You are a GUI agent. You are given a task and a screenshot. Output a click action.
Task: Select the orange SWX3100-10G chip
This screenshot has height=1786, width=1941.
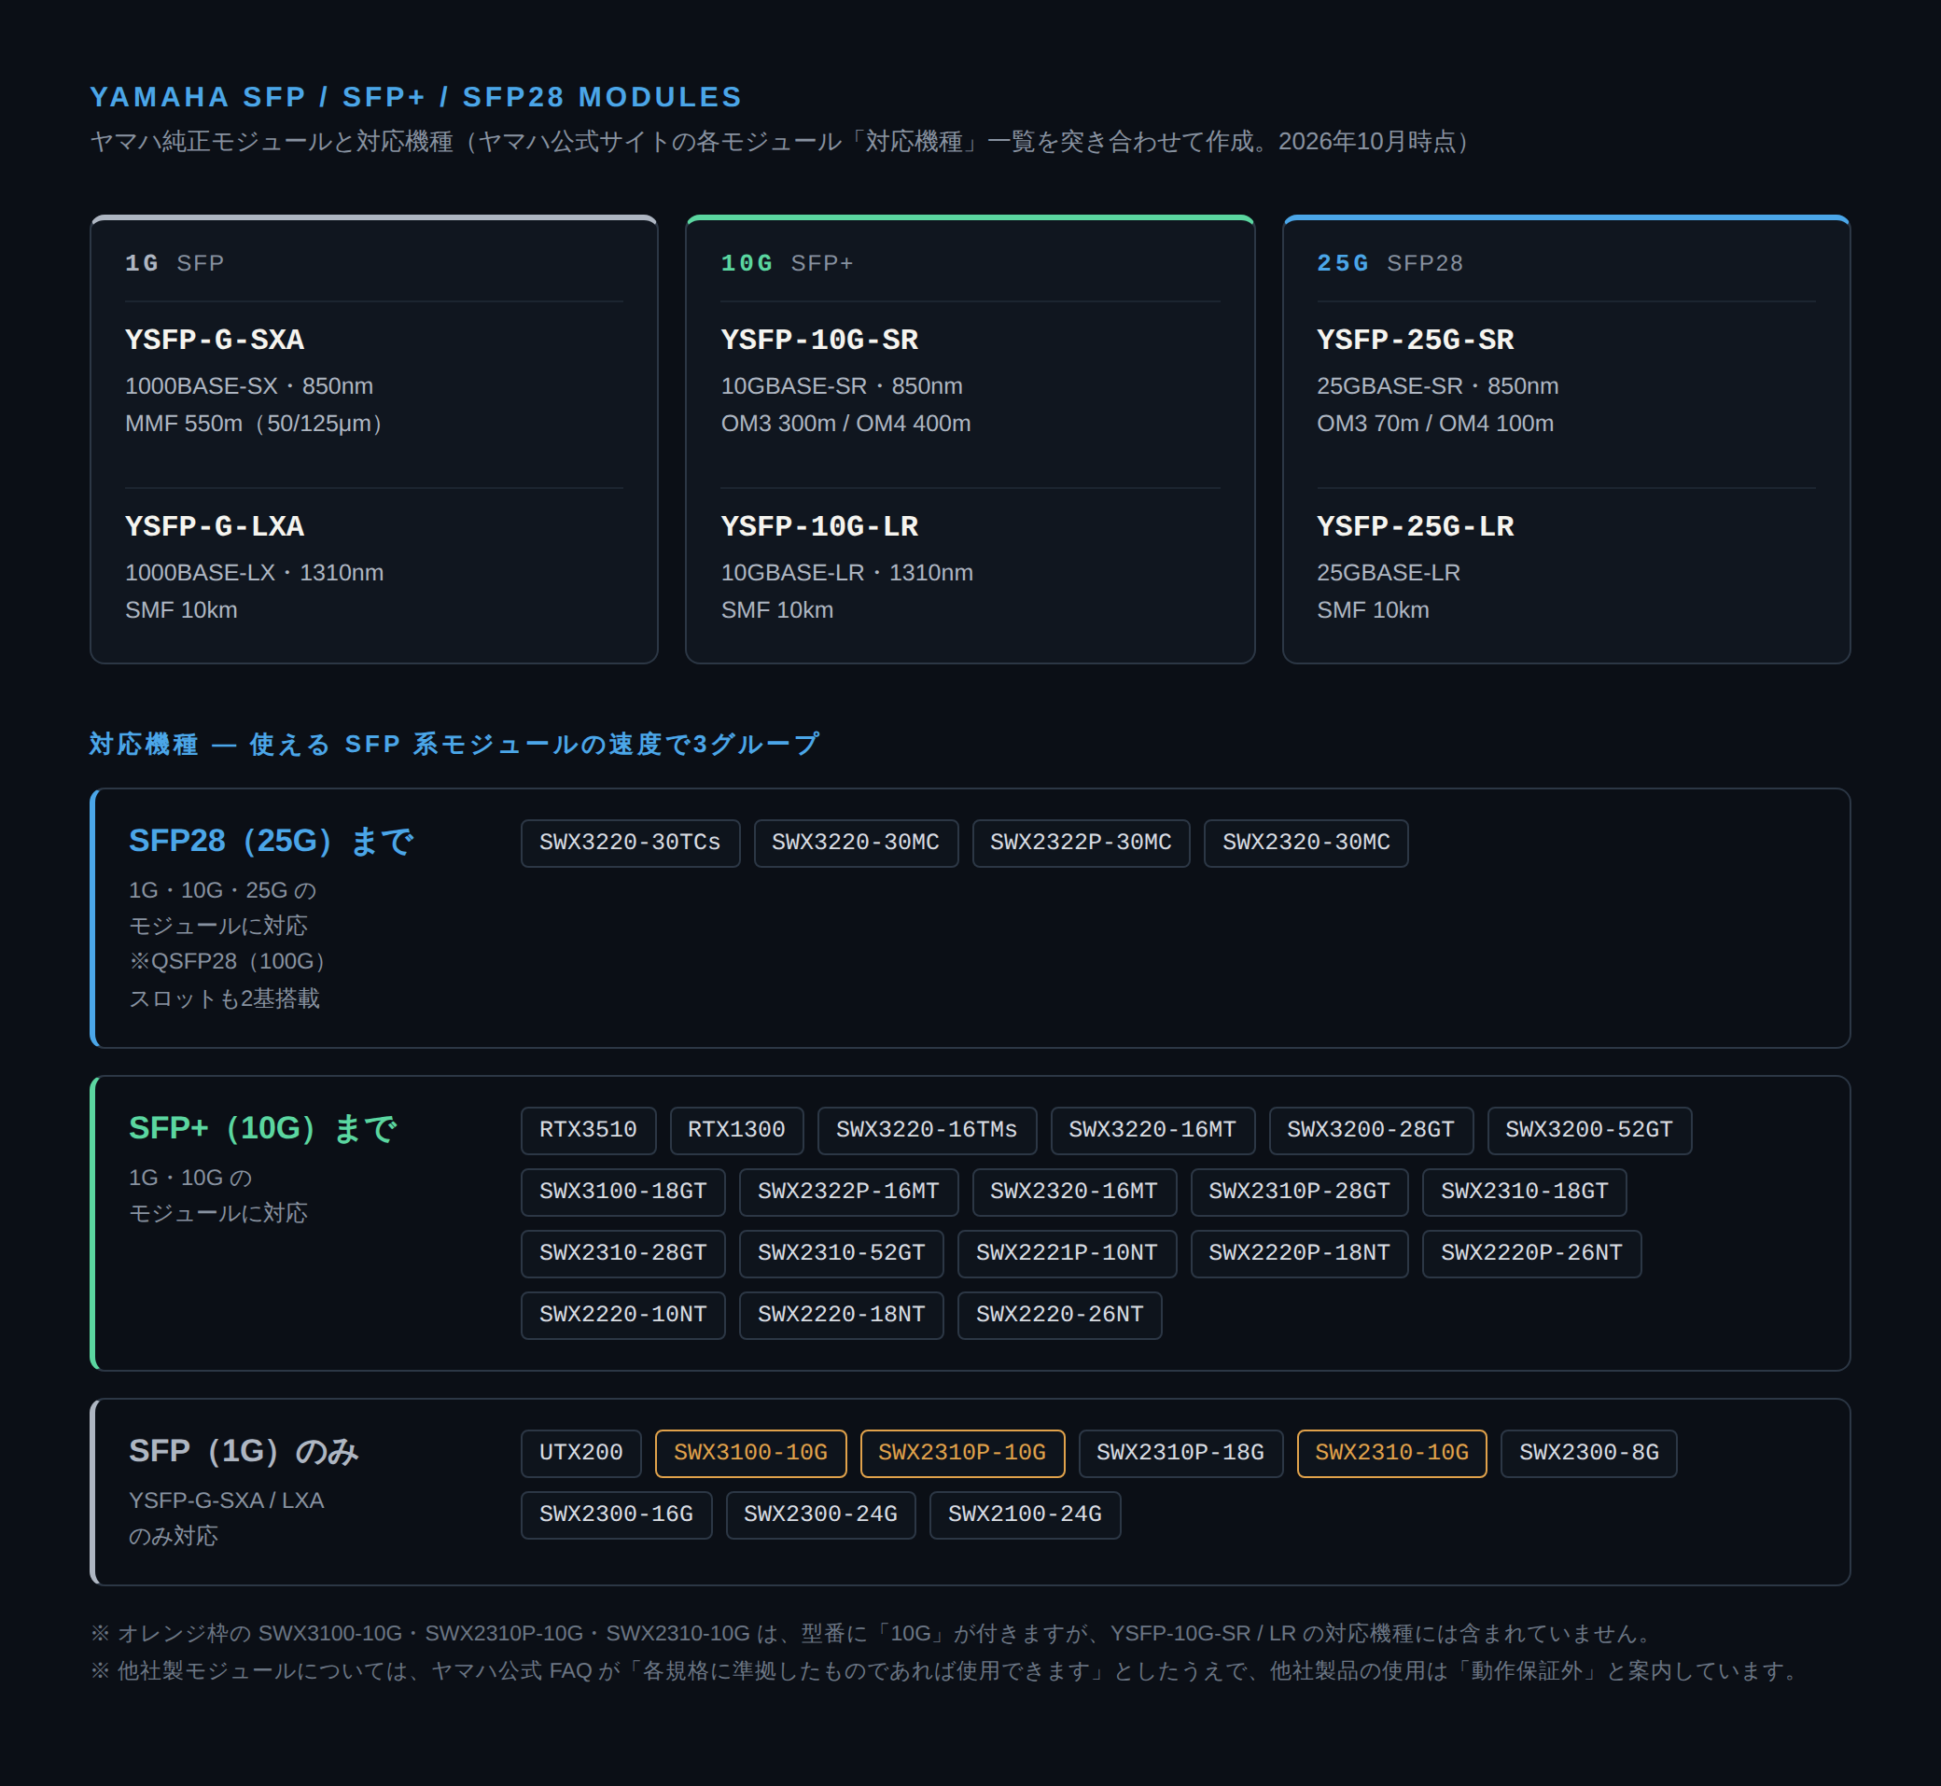(x=751, y=1454)
